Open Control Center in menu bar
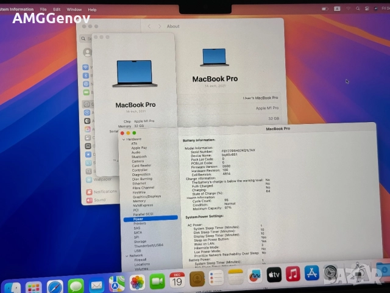Screen dimensions: 390x293 (x=367, y=9)
